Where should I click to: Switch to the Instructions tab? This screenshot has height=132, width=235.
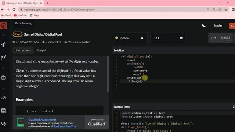[x=23, y=51]
